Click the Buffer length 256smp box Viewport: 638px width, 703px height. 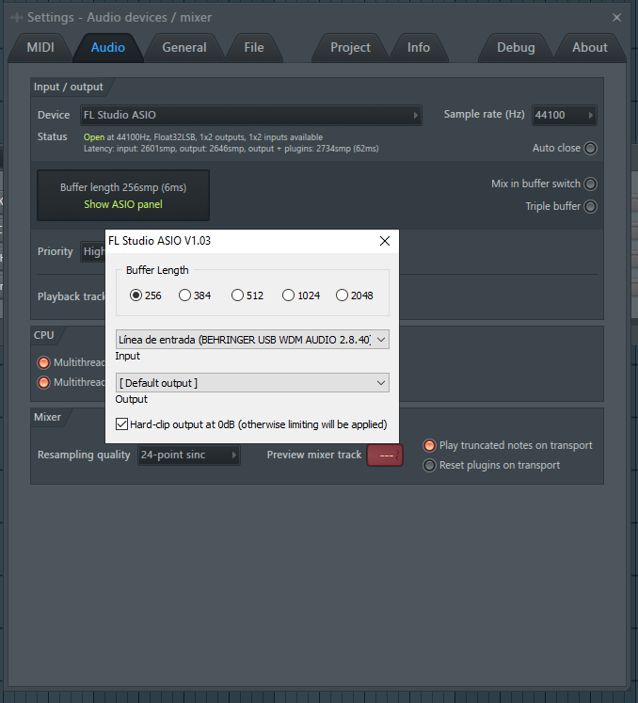point(123,195)
